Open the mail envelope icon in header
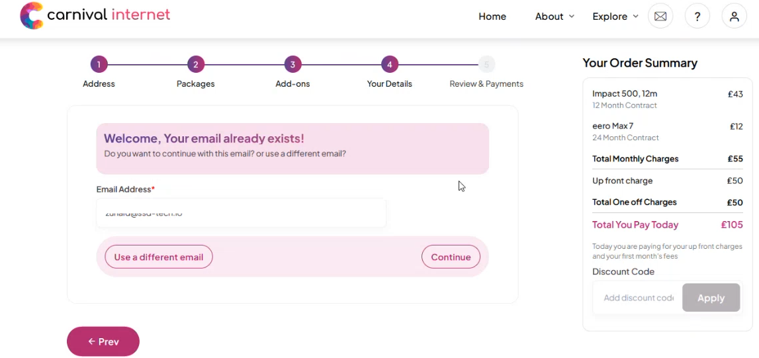The image size is (759, 358). (660, 17)
